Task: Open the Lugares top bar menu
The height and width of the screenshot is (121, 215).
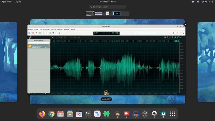Action: click(18, 2)
